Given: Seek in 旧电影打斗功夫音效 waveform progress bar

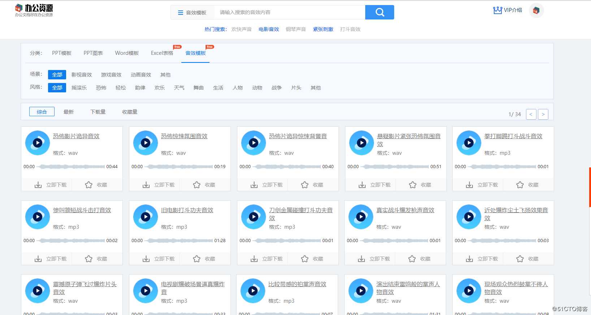Looking at the screenshot, I should coord(178,241).
